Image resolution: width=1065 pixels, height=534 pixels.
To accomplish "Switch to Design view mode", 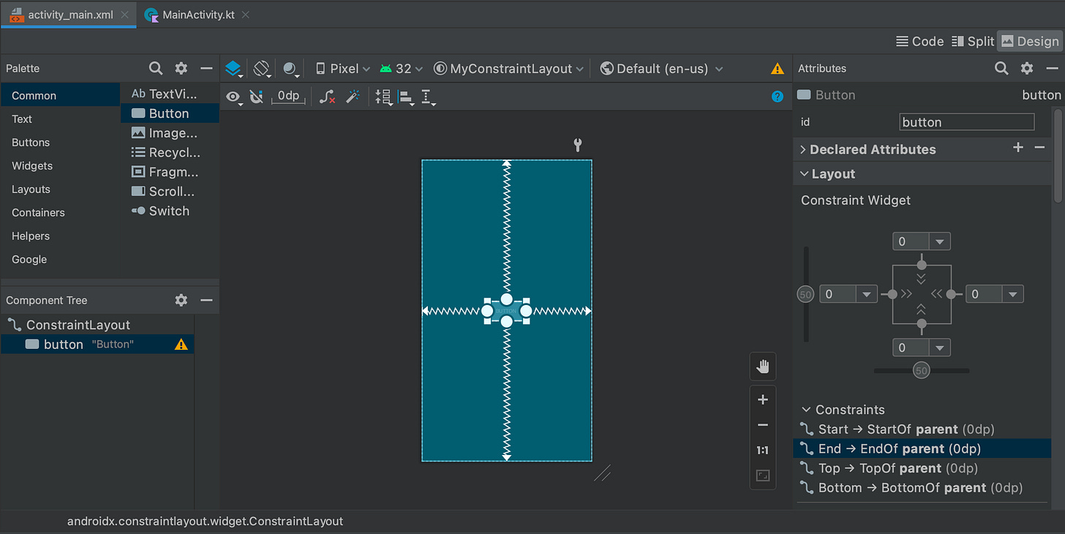I will pyautogui.click(x=1030, y=42).
